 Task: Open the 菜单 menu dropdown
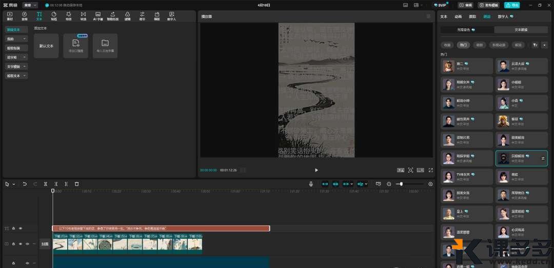(x=30, y=5)
